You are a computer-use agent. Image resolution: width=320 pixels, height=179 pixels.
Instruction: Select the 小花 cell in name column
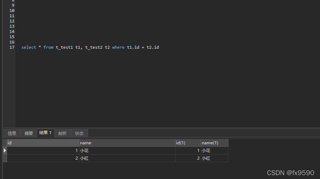click(x=84, y=151)
